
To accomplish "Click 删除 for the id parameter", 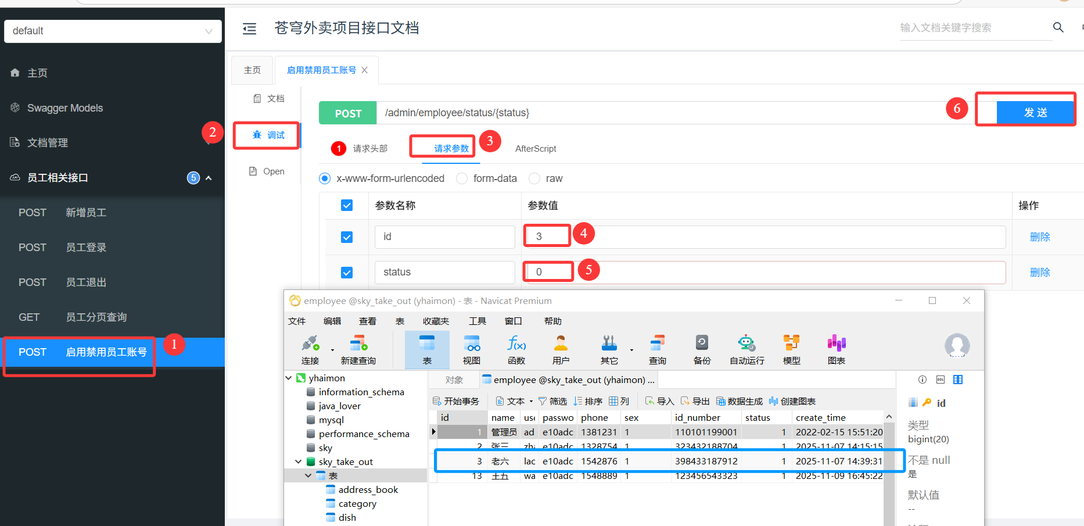I will click(x=1040, y=237).
